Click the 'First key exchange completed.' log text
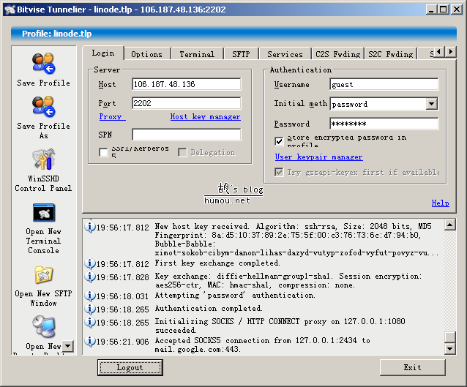Image resolution: width=467 pixels, height=387 pixels. coord(217,263)
